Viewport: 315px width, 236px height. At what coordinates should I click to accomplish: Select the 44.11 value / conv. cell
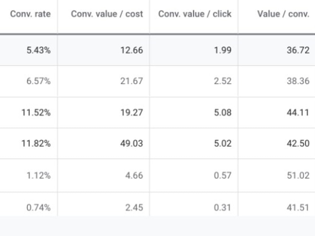coord(298,112)
